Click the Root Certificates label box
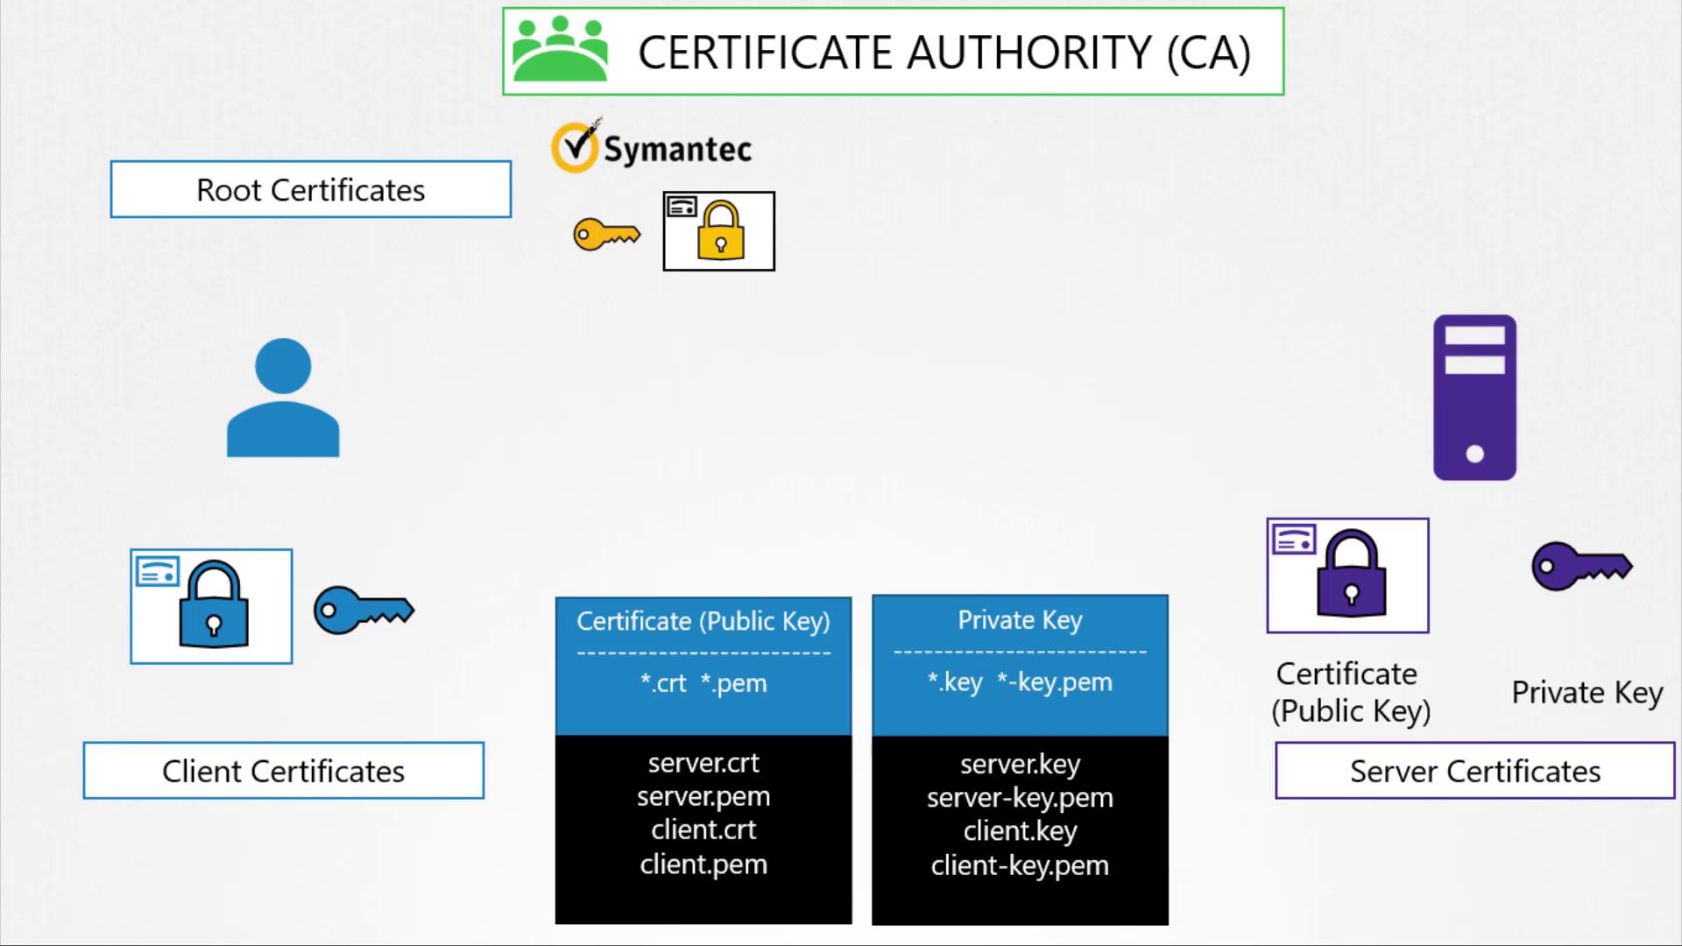The height and width of the screenshot is (946, 1682). click(310, 189)
